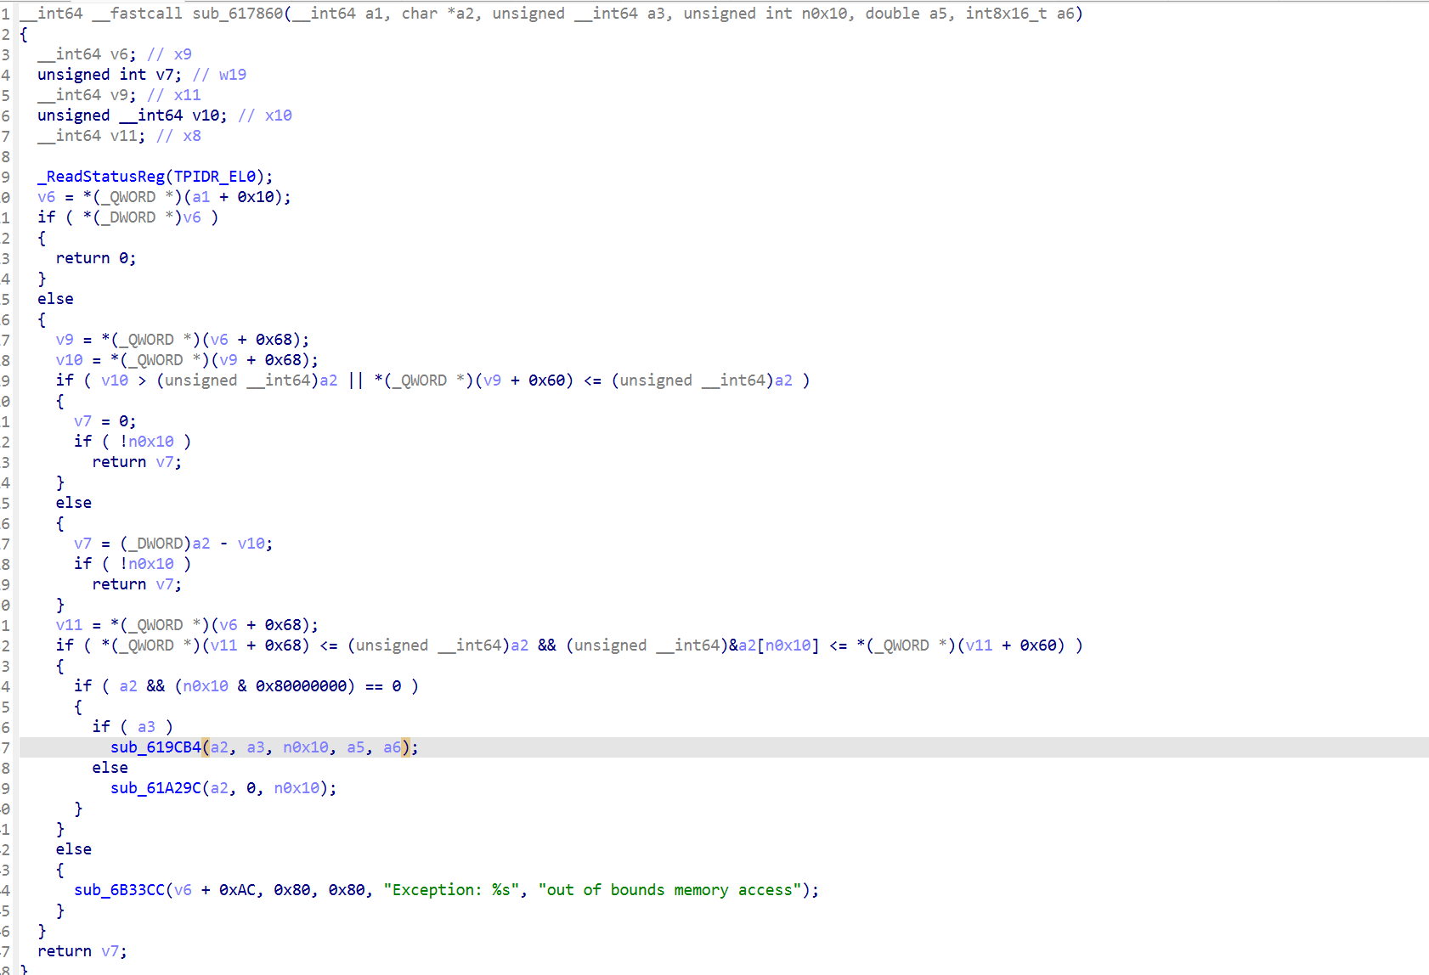1429x975 pixels.
Task: Click the "// x11" register comment
Action: coord(173,95)
